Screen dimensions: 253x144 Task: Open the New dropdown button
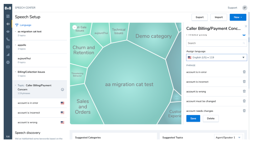click(238, 17)
